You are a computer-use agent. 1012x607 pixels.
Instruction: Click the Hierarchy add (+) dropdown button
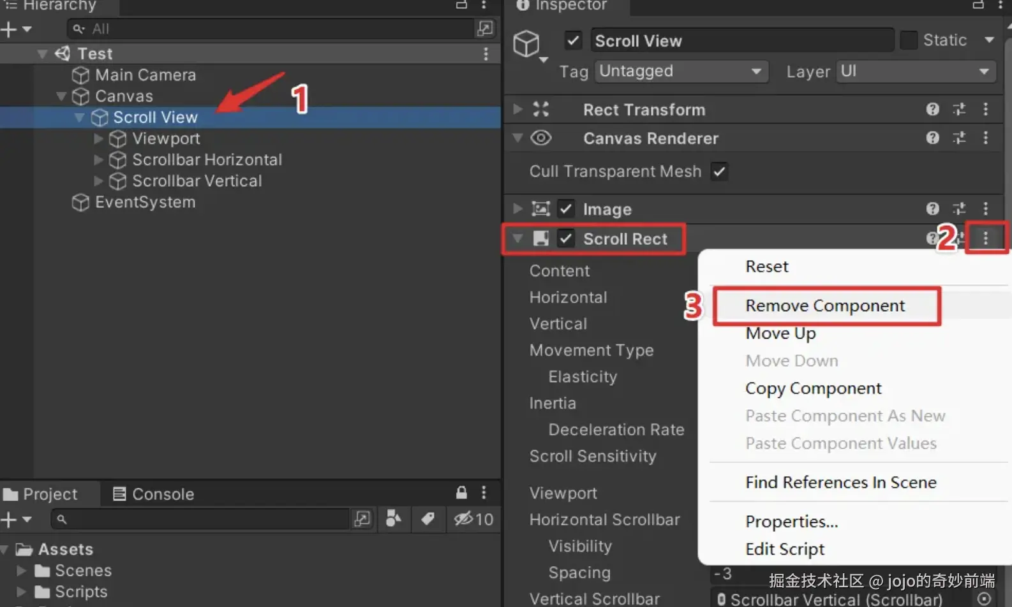click(16, 29)
